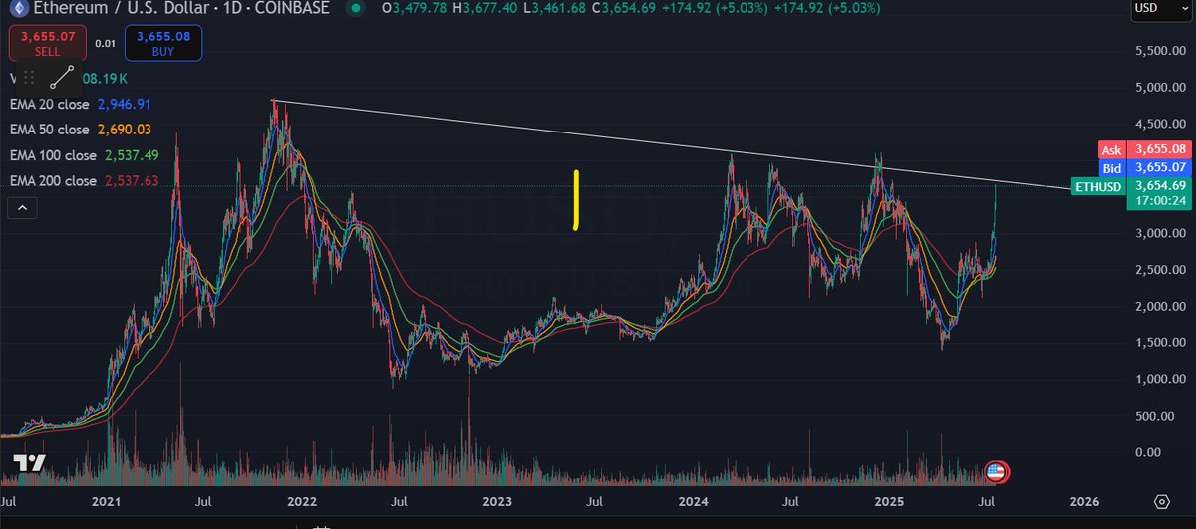Select the EMA 100 close indicator legend
This screenshot has height=529, width=1196.
pos(54,155)
